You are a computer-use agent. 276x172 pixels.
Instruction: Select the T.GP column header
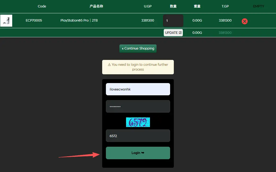coord(225,6)
